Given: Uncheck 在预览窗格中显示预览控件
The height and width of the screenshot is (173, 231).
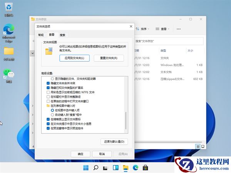Looking at the screenshot, I should coord(48,128).
